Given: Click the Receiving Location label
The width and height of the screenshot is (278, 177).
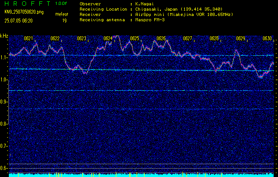Looking at the screenshot, I should 103,9.
